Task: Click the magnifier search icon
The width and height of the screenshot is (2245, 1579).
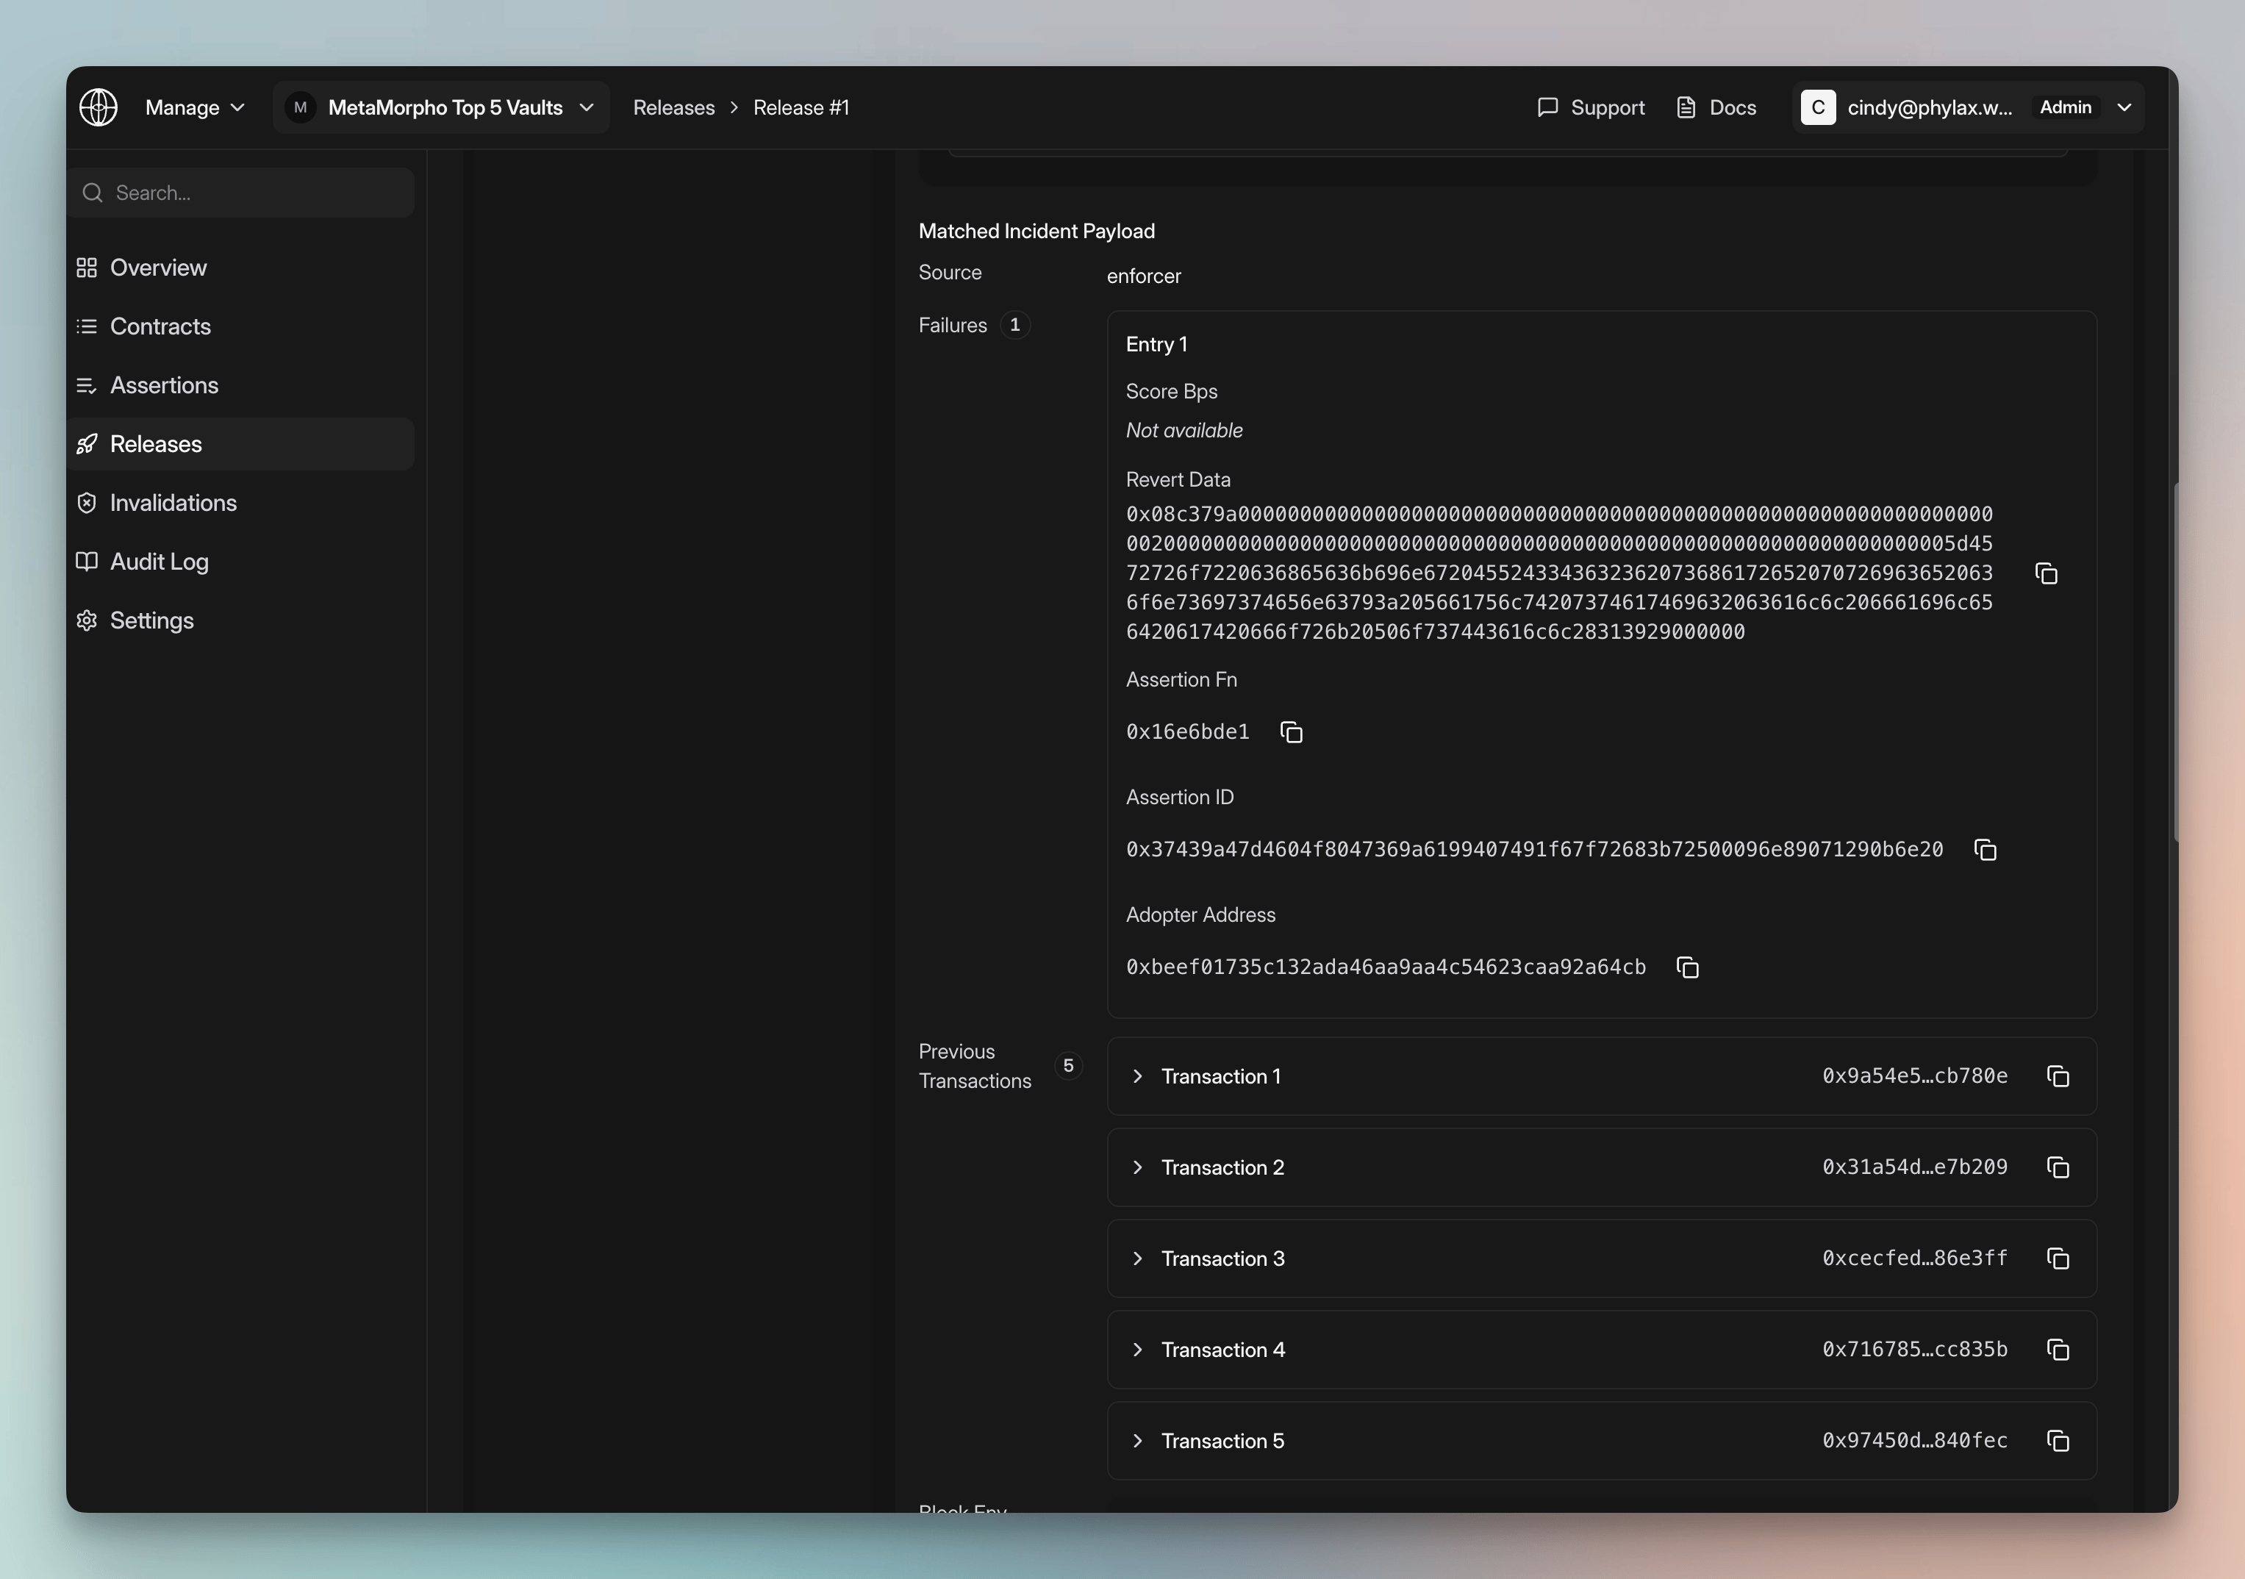Action: coord(93,193)
